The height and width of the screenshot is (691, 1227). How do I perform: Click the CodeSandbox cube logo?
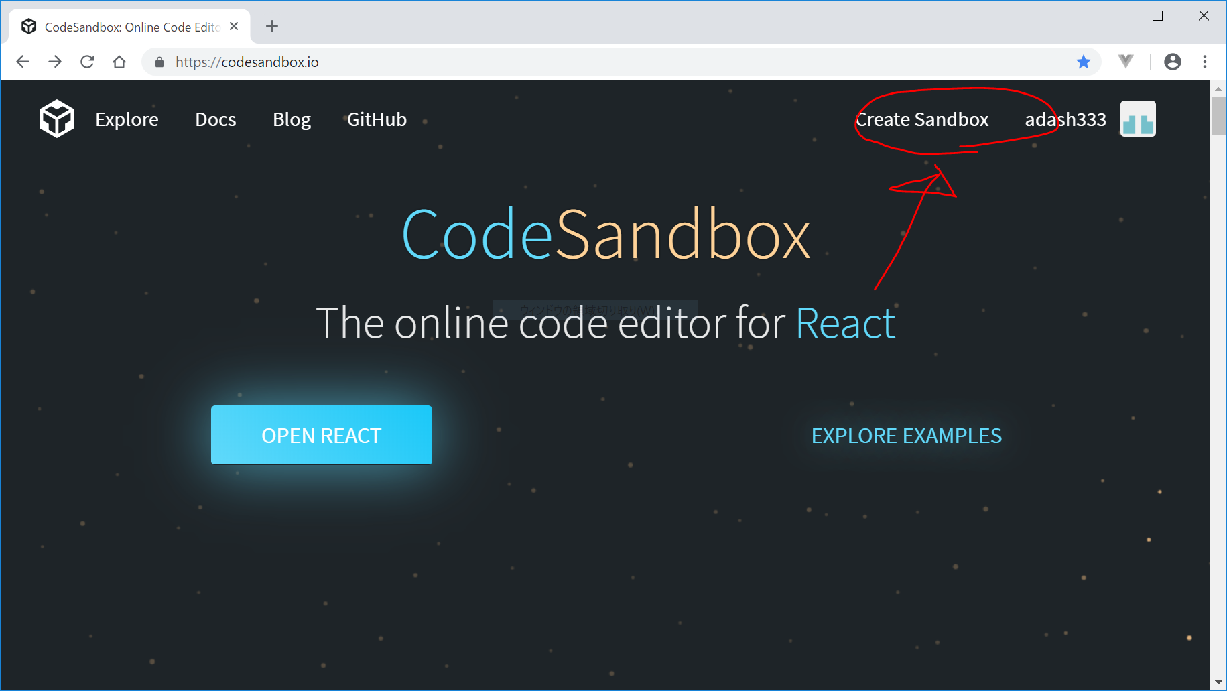coord(56,119)
